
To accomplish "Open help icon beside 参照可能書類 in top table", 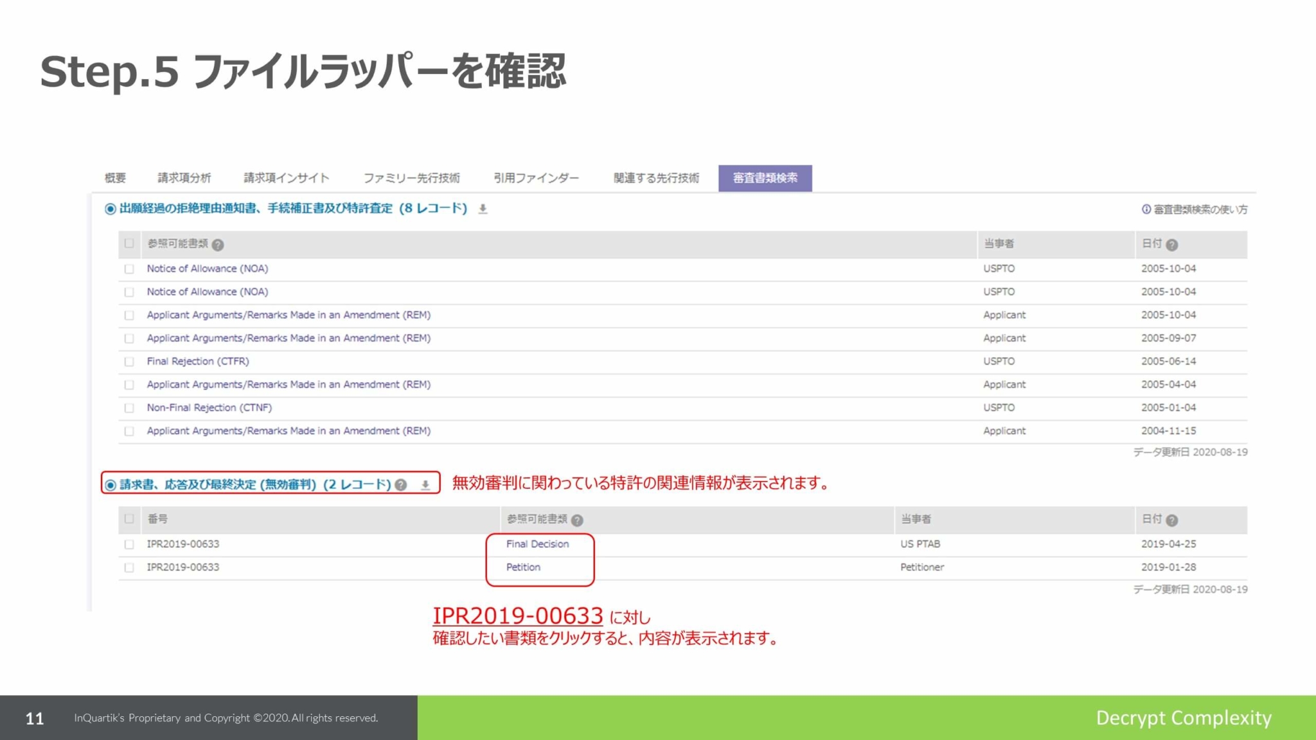I will pyautogui.click(x=218, y=245).
